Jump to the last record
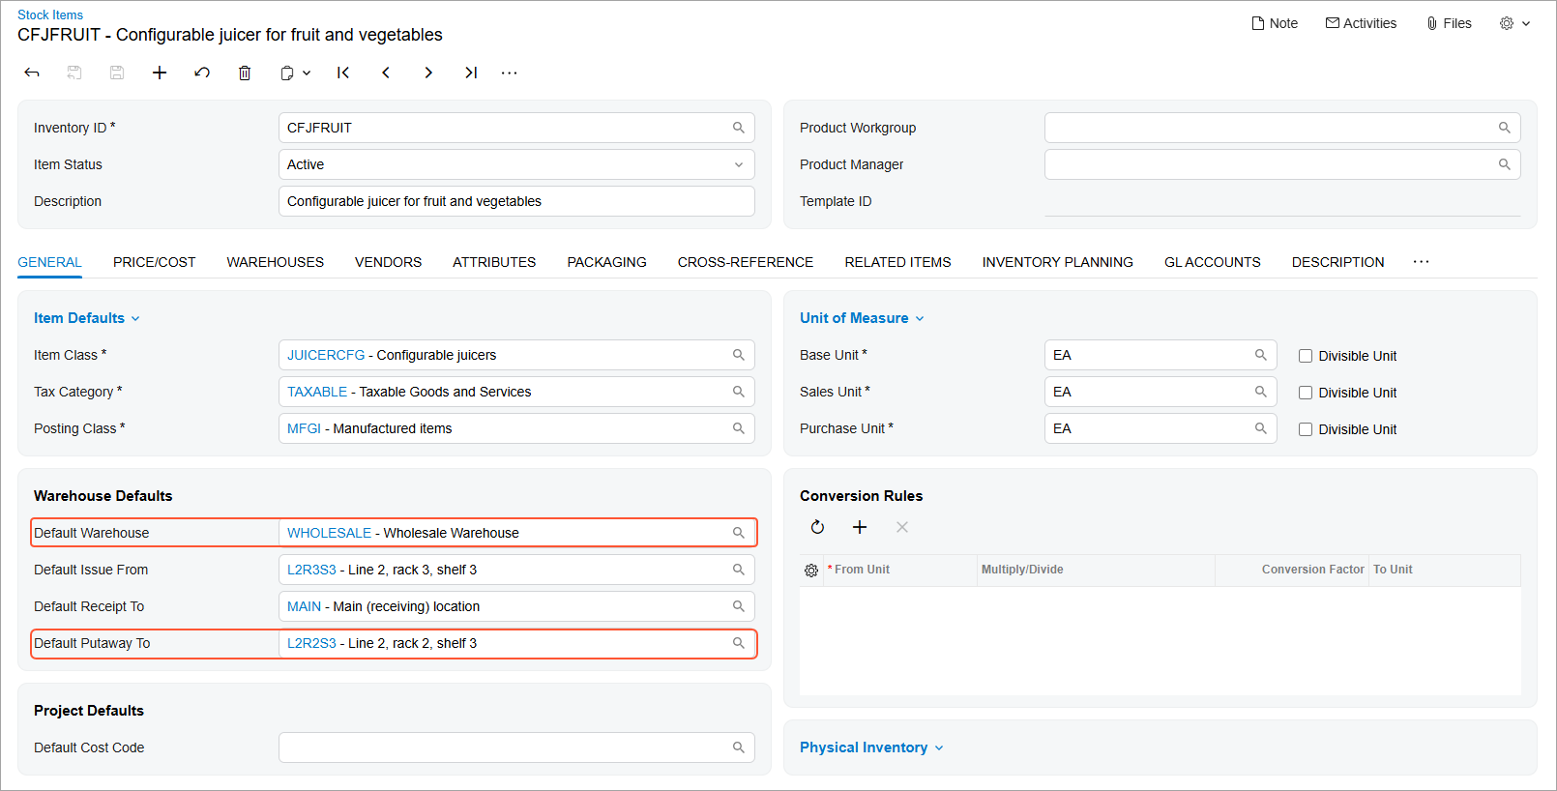1557x791 pixels. click(x=471, y=73)
